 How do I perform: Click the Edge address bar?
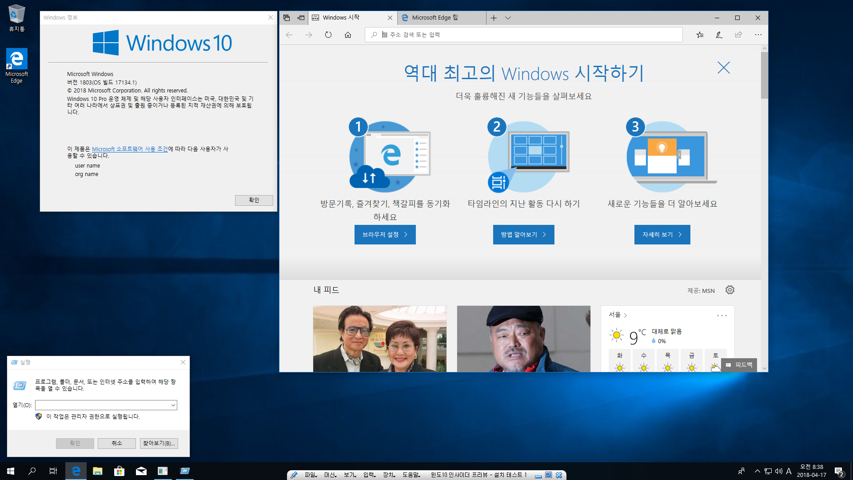523,35
